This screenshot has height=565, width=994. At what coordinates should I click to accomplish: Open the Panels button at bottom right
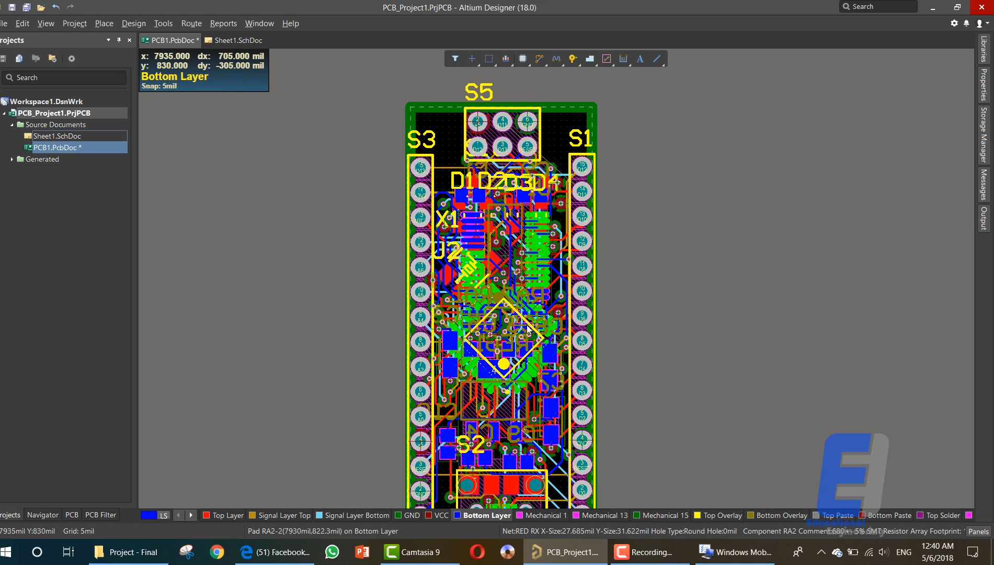(x=977, y=532)
